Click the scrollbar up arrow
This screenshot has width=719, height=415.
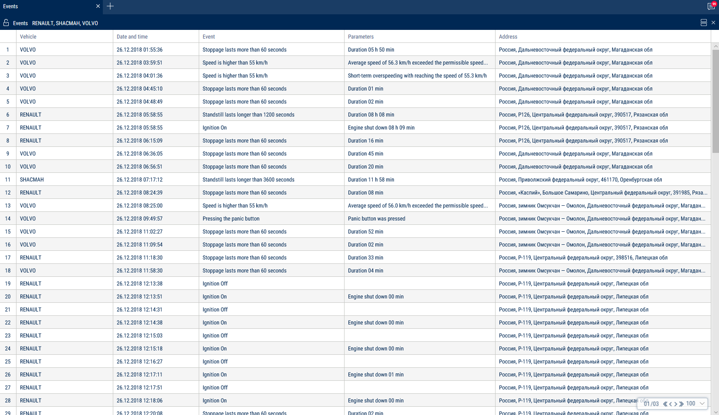[x=716, y=46]
